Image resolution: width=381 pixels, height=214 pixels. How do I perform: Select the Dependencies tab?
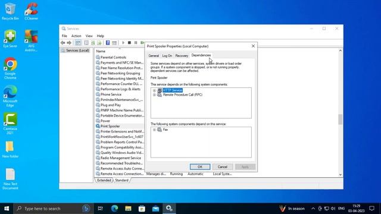201,55
